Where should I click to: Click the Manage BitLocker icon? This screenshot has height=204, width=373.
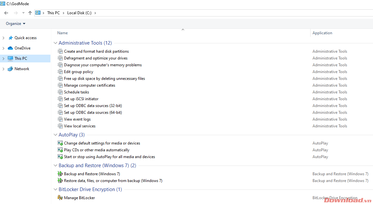tap(60, 198)
